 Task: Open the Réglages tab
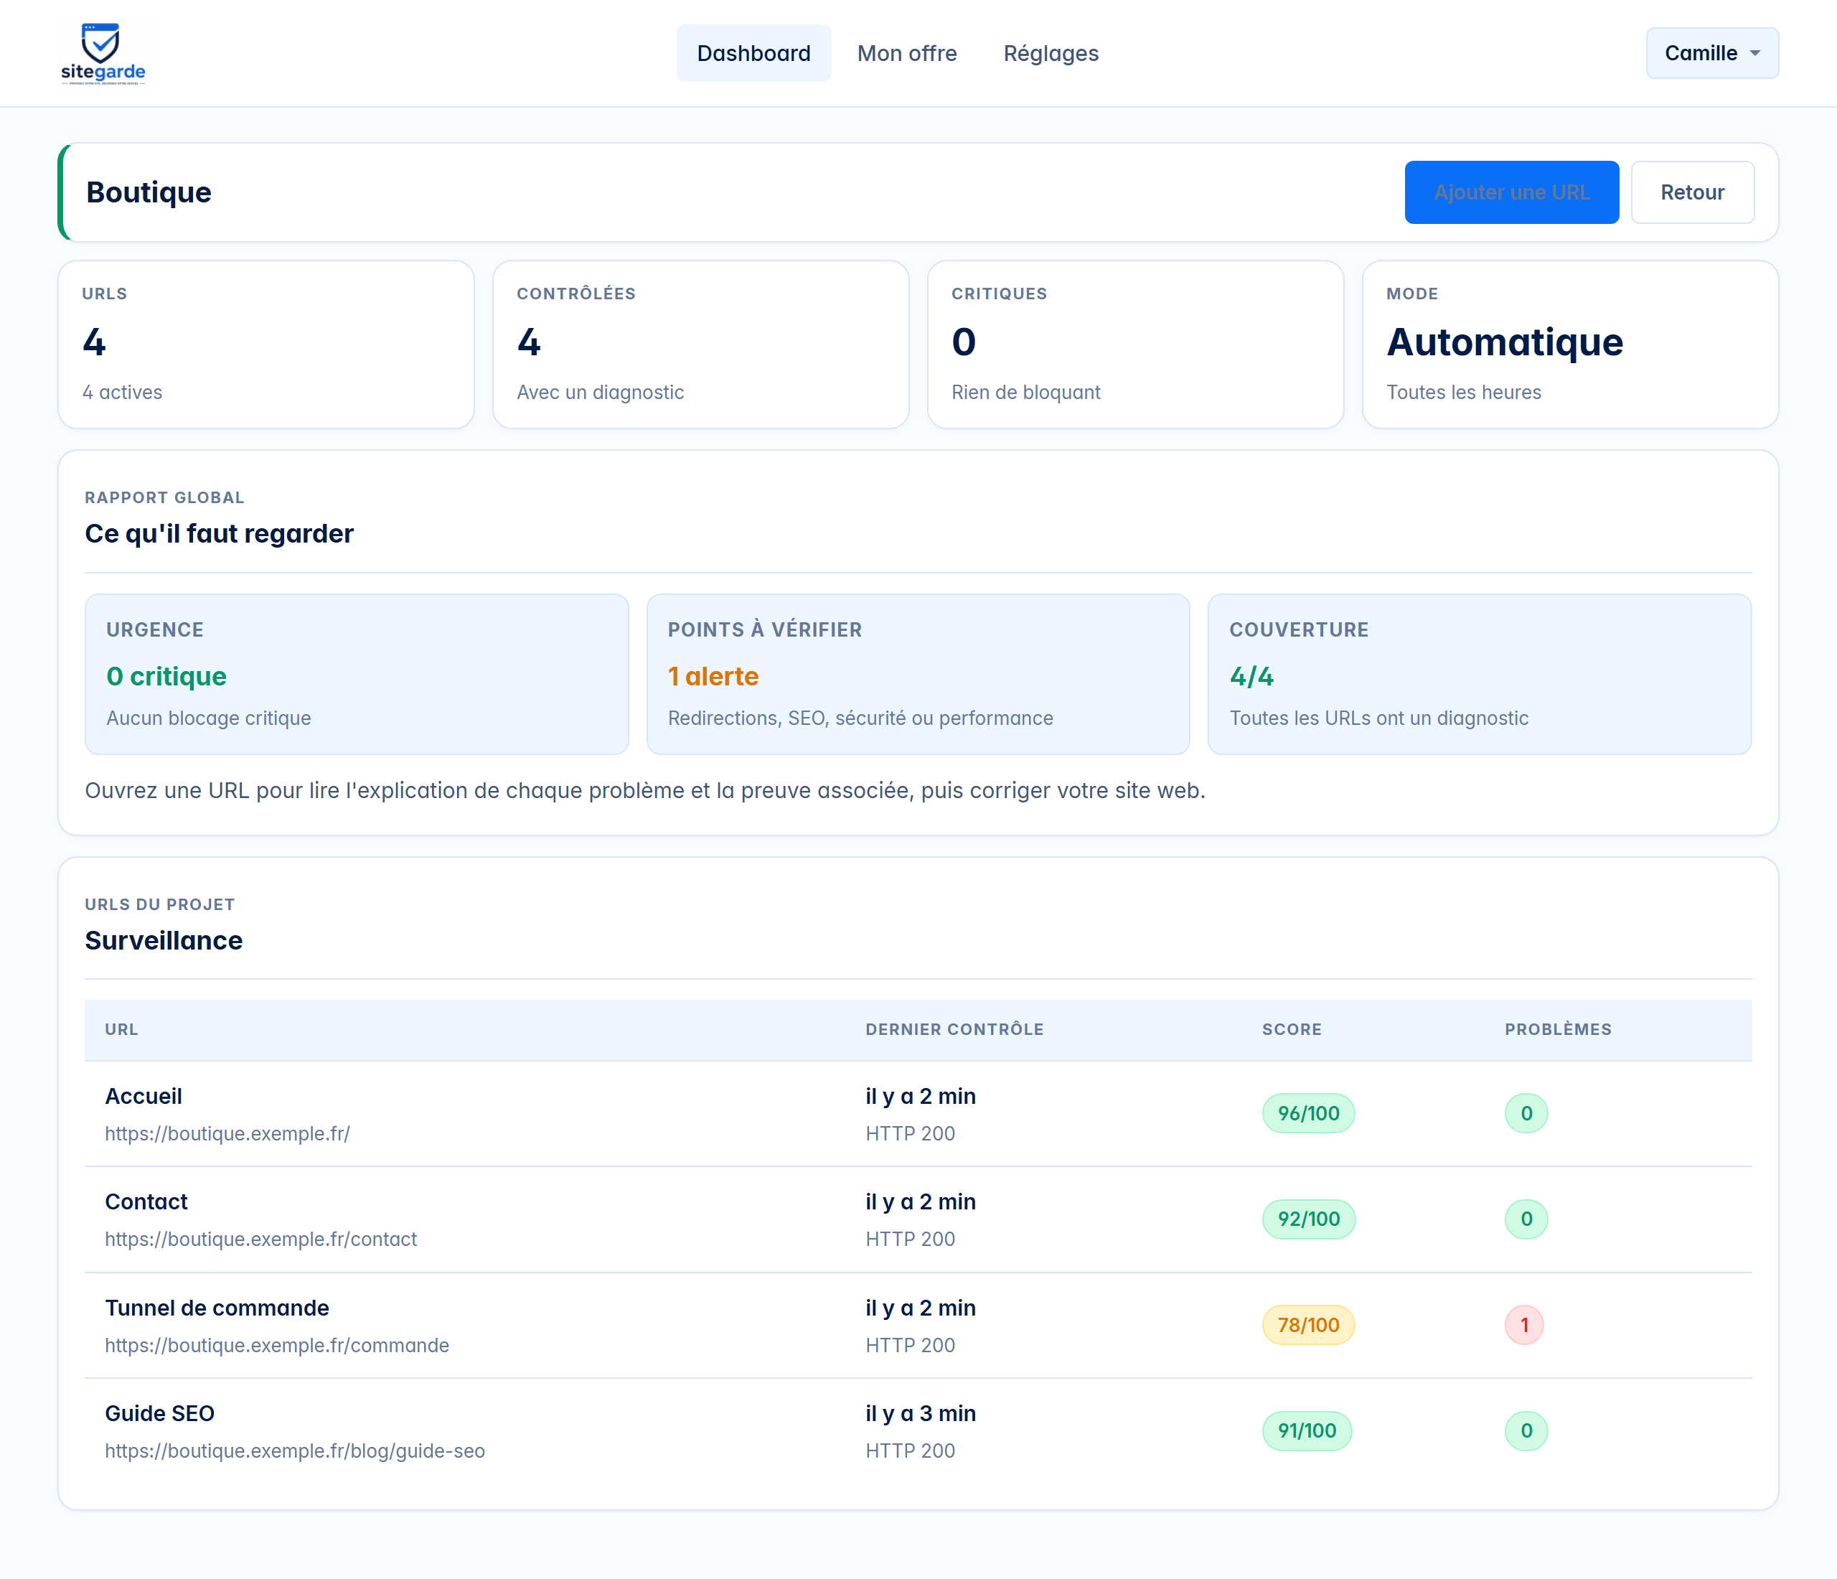pos(1051,53)
